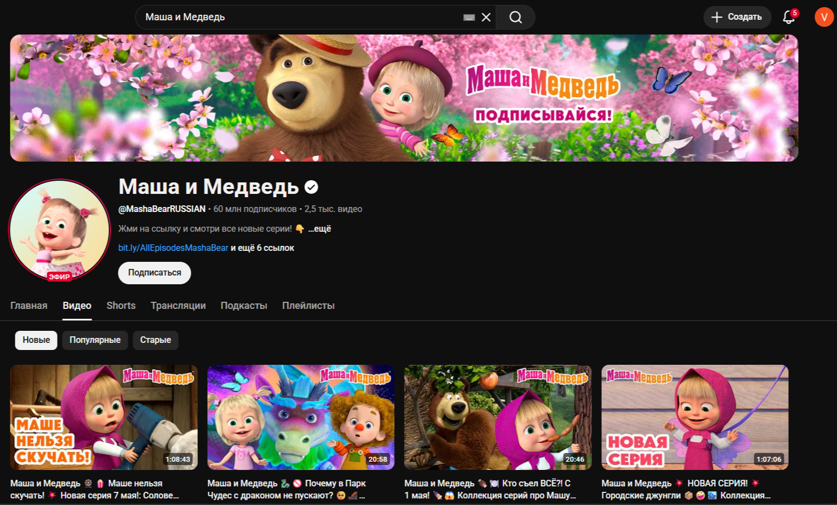Open the channel avatar live stream
Screen dimensions: 837x505
coord(59,229)
